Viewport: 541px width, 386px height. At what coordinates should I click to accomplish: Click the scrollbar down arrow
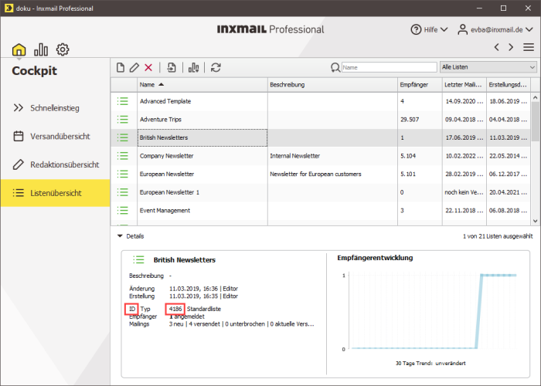click(535, 221)
